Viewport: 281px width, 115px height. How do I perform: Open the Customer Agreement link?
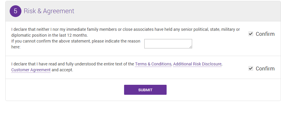tap(31, 70)
